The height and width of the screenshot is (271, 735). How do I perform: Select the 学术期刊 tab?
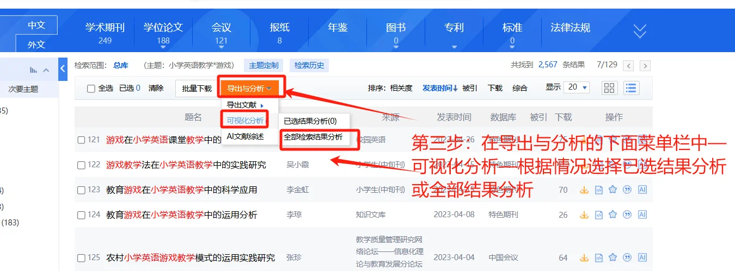point(105,33)
